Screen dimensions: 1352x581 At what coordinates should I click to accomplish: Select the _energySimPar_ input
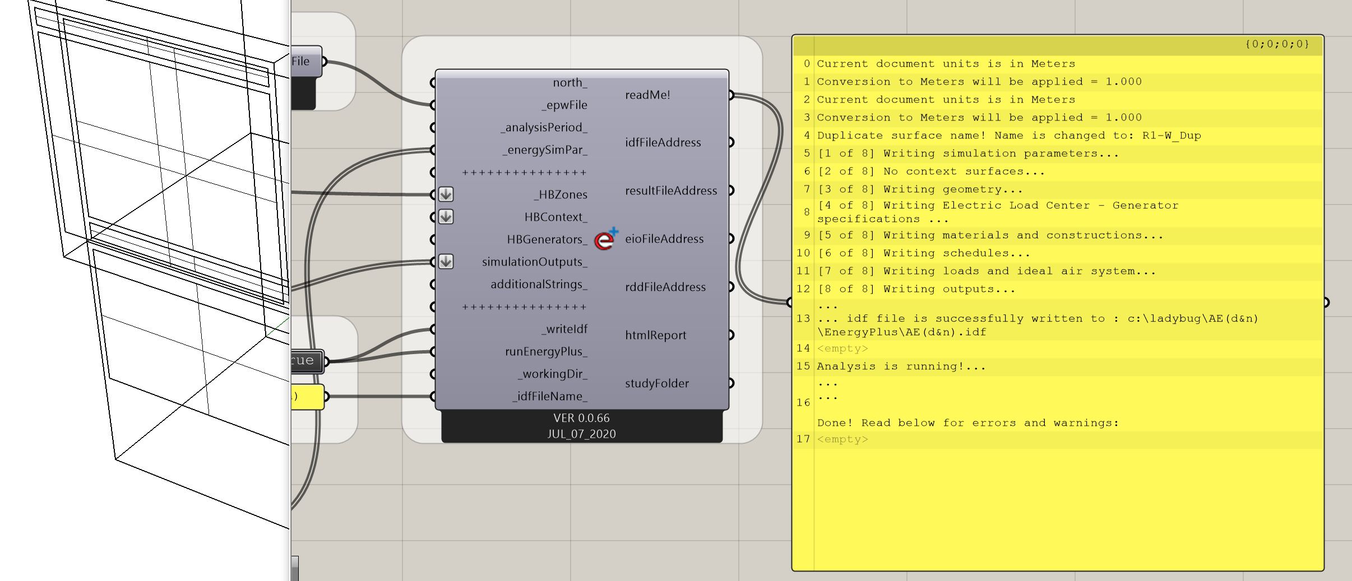click(x=545, y=150)
